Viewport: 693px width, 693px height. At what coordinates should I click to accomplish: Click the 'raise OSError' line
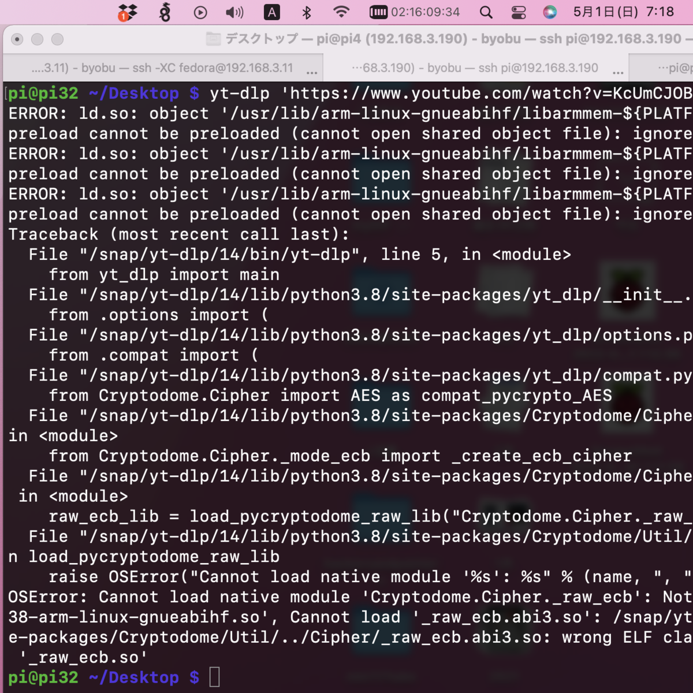370,577
